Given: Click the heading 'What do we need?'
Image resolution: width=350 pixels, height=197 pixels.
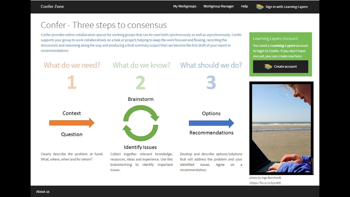Looking at the screenshot, I should pos(72,65).
